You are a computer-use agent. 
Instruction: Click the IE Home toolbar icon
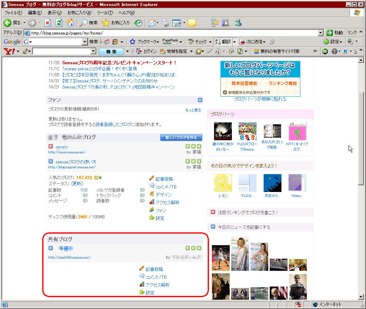click(x=70, y=23)
